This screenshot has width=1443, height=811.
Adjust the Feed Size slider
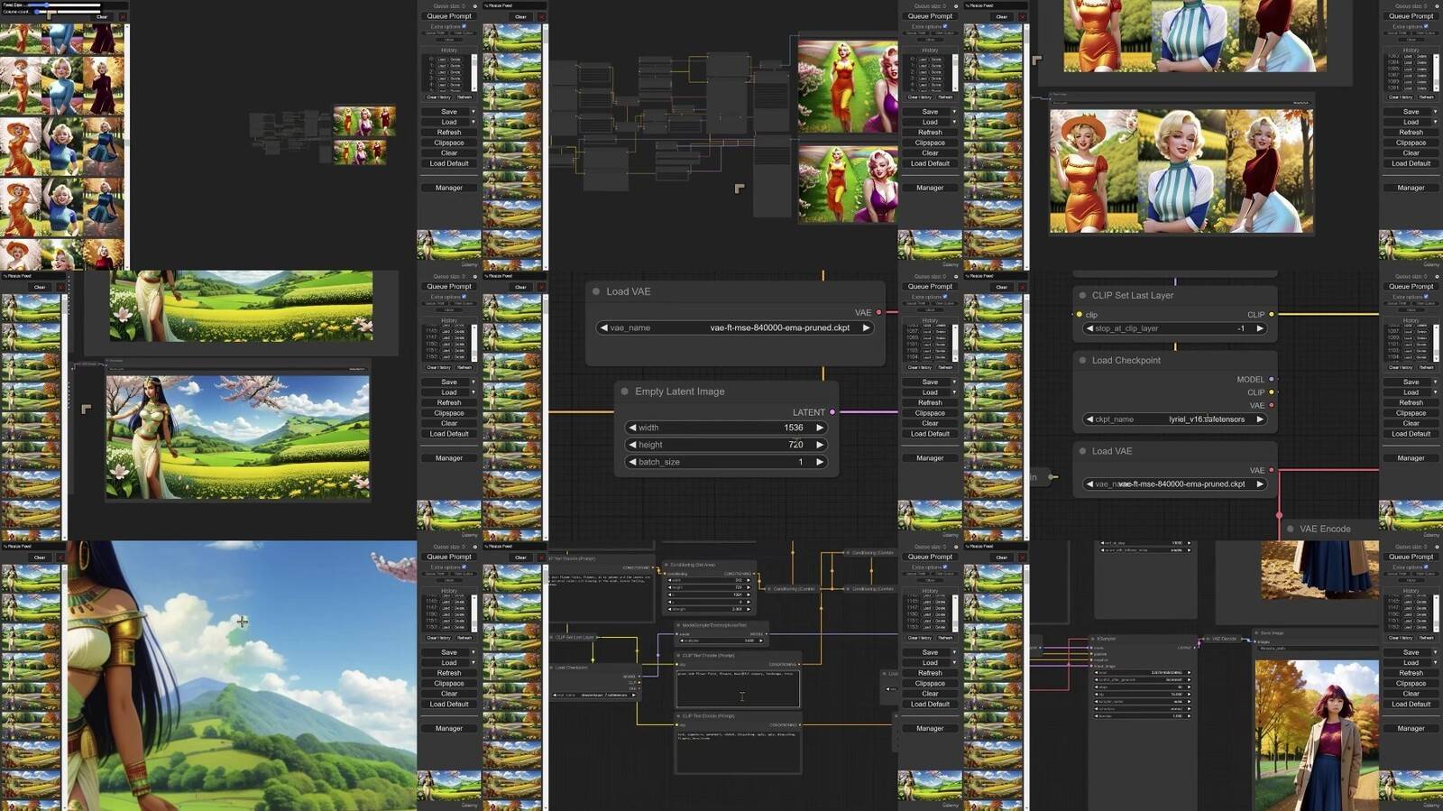click(x=65, y=5)
